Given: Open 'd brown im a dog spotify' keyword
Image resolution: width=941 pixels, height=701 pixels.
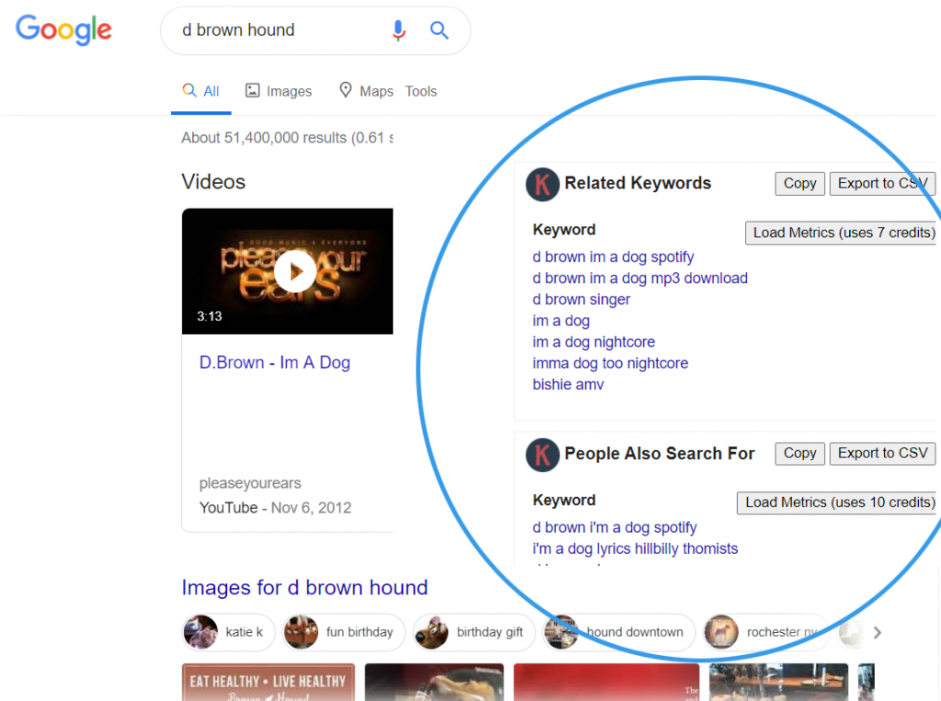Looking at the screenshot, I should point(613,257).
